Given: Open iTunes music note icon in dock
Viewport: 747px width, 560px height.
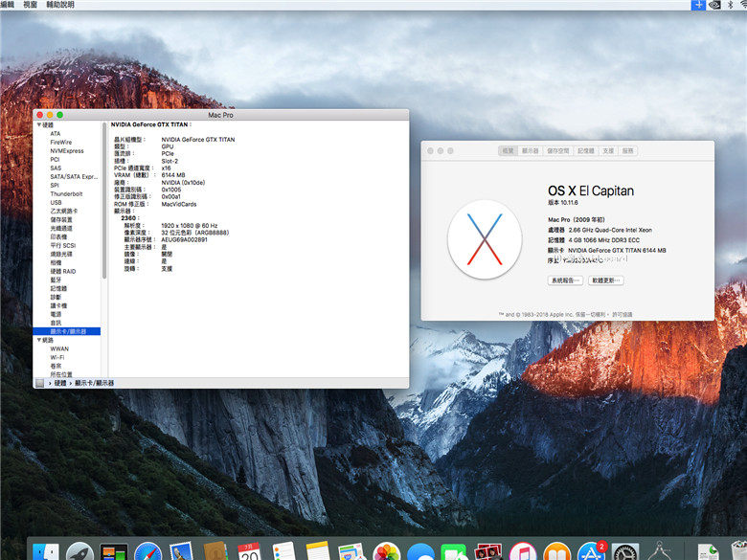Looking at the screenshot, I should 523,552.
